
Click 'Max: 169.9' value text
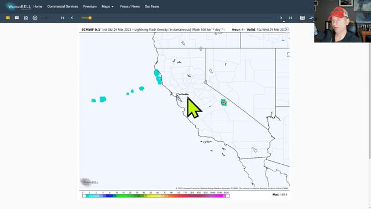coord(279,194)
